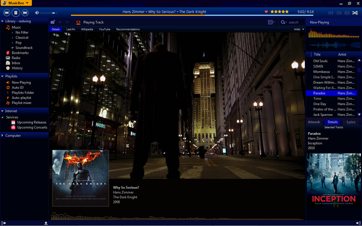The height and width of the screenshot is (226, 362).
Task: Switch to the Details tab in main panel
Action: point(55,29)
